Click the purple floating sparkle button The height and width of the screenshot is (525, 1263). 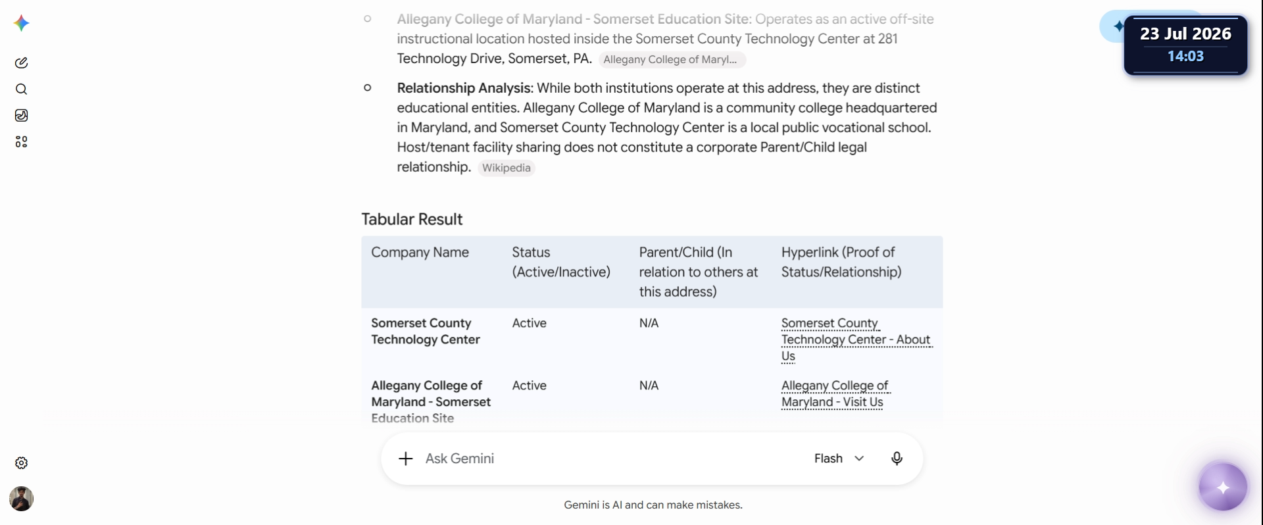click(x=1223, y=487)
